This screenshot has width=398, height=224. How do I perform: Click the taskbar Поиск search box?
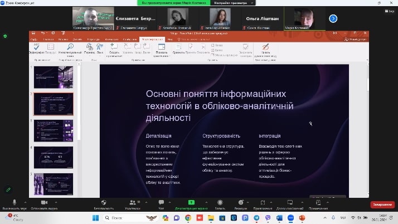131,218
